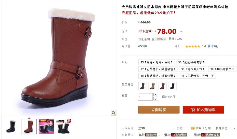The width and height of the screenshot is (237, 139).
Task: Choose size 41【正品特价,仅亏一天】
Action: [197, 76]
